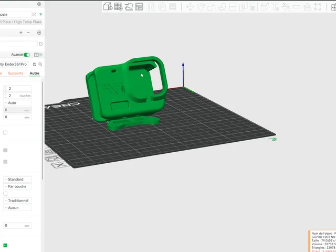Open the Traditionnel dropdown
This screenshot has height=252, width=336.
pyautogui.click(x=17, y=201)
